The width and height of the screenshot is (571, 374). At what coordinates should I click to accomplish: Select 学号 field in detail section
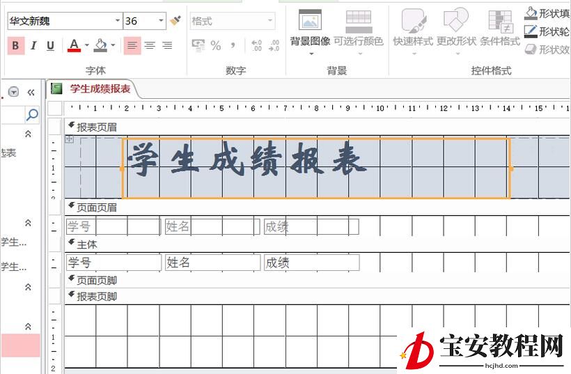click(x=114, y=263)
